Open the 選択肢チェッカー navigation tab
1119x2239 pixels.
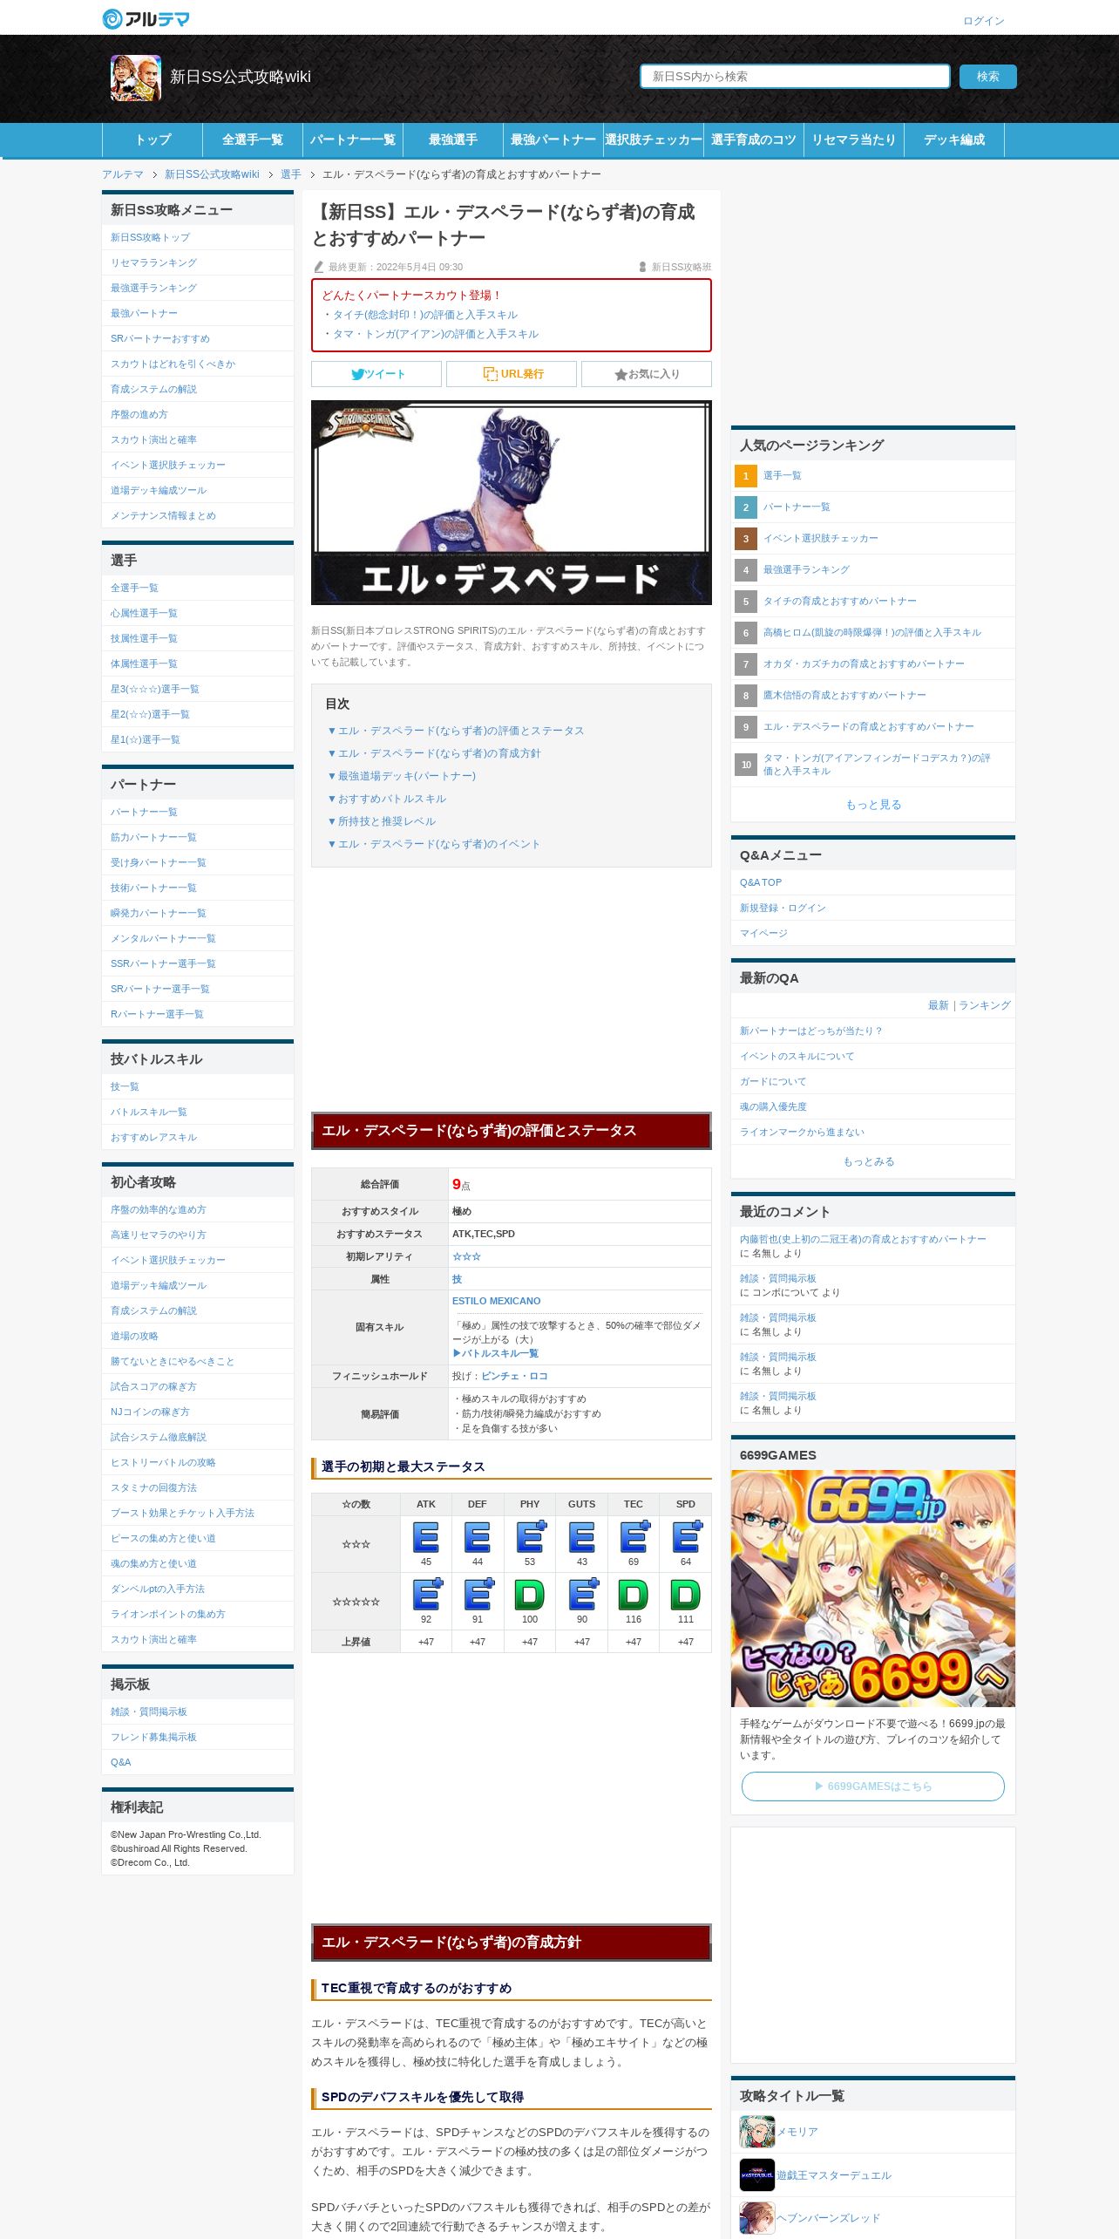pos(654,140)
